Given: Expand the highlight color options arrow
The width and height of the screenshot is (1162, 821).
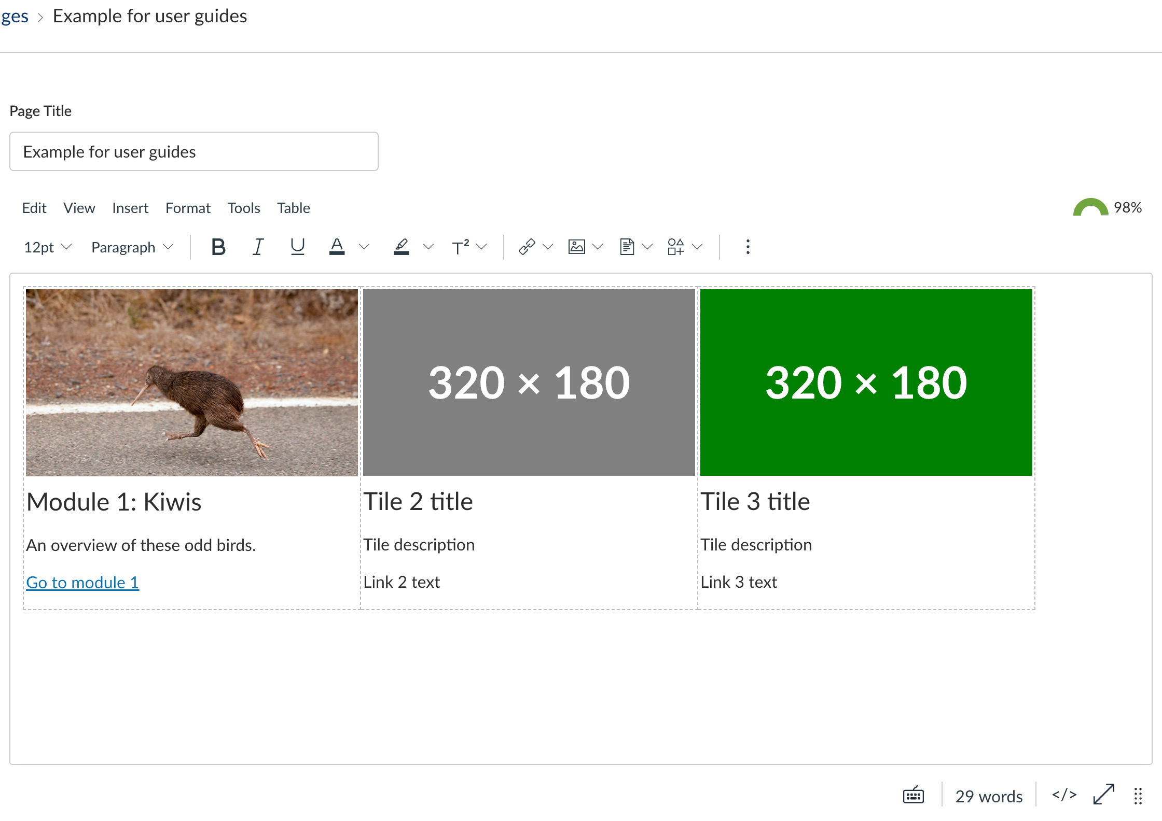Looking at the screenshot, I should 428,247.
